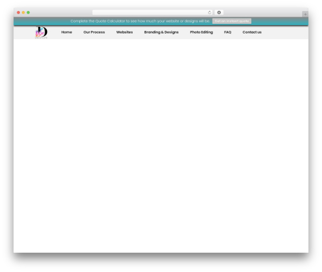Click the reload icon in address bar
The width and height of the screenshot is (322, 272).
[x=209, y=12]
